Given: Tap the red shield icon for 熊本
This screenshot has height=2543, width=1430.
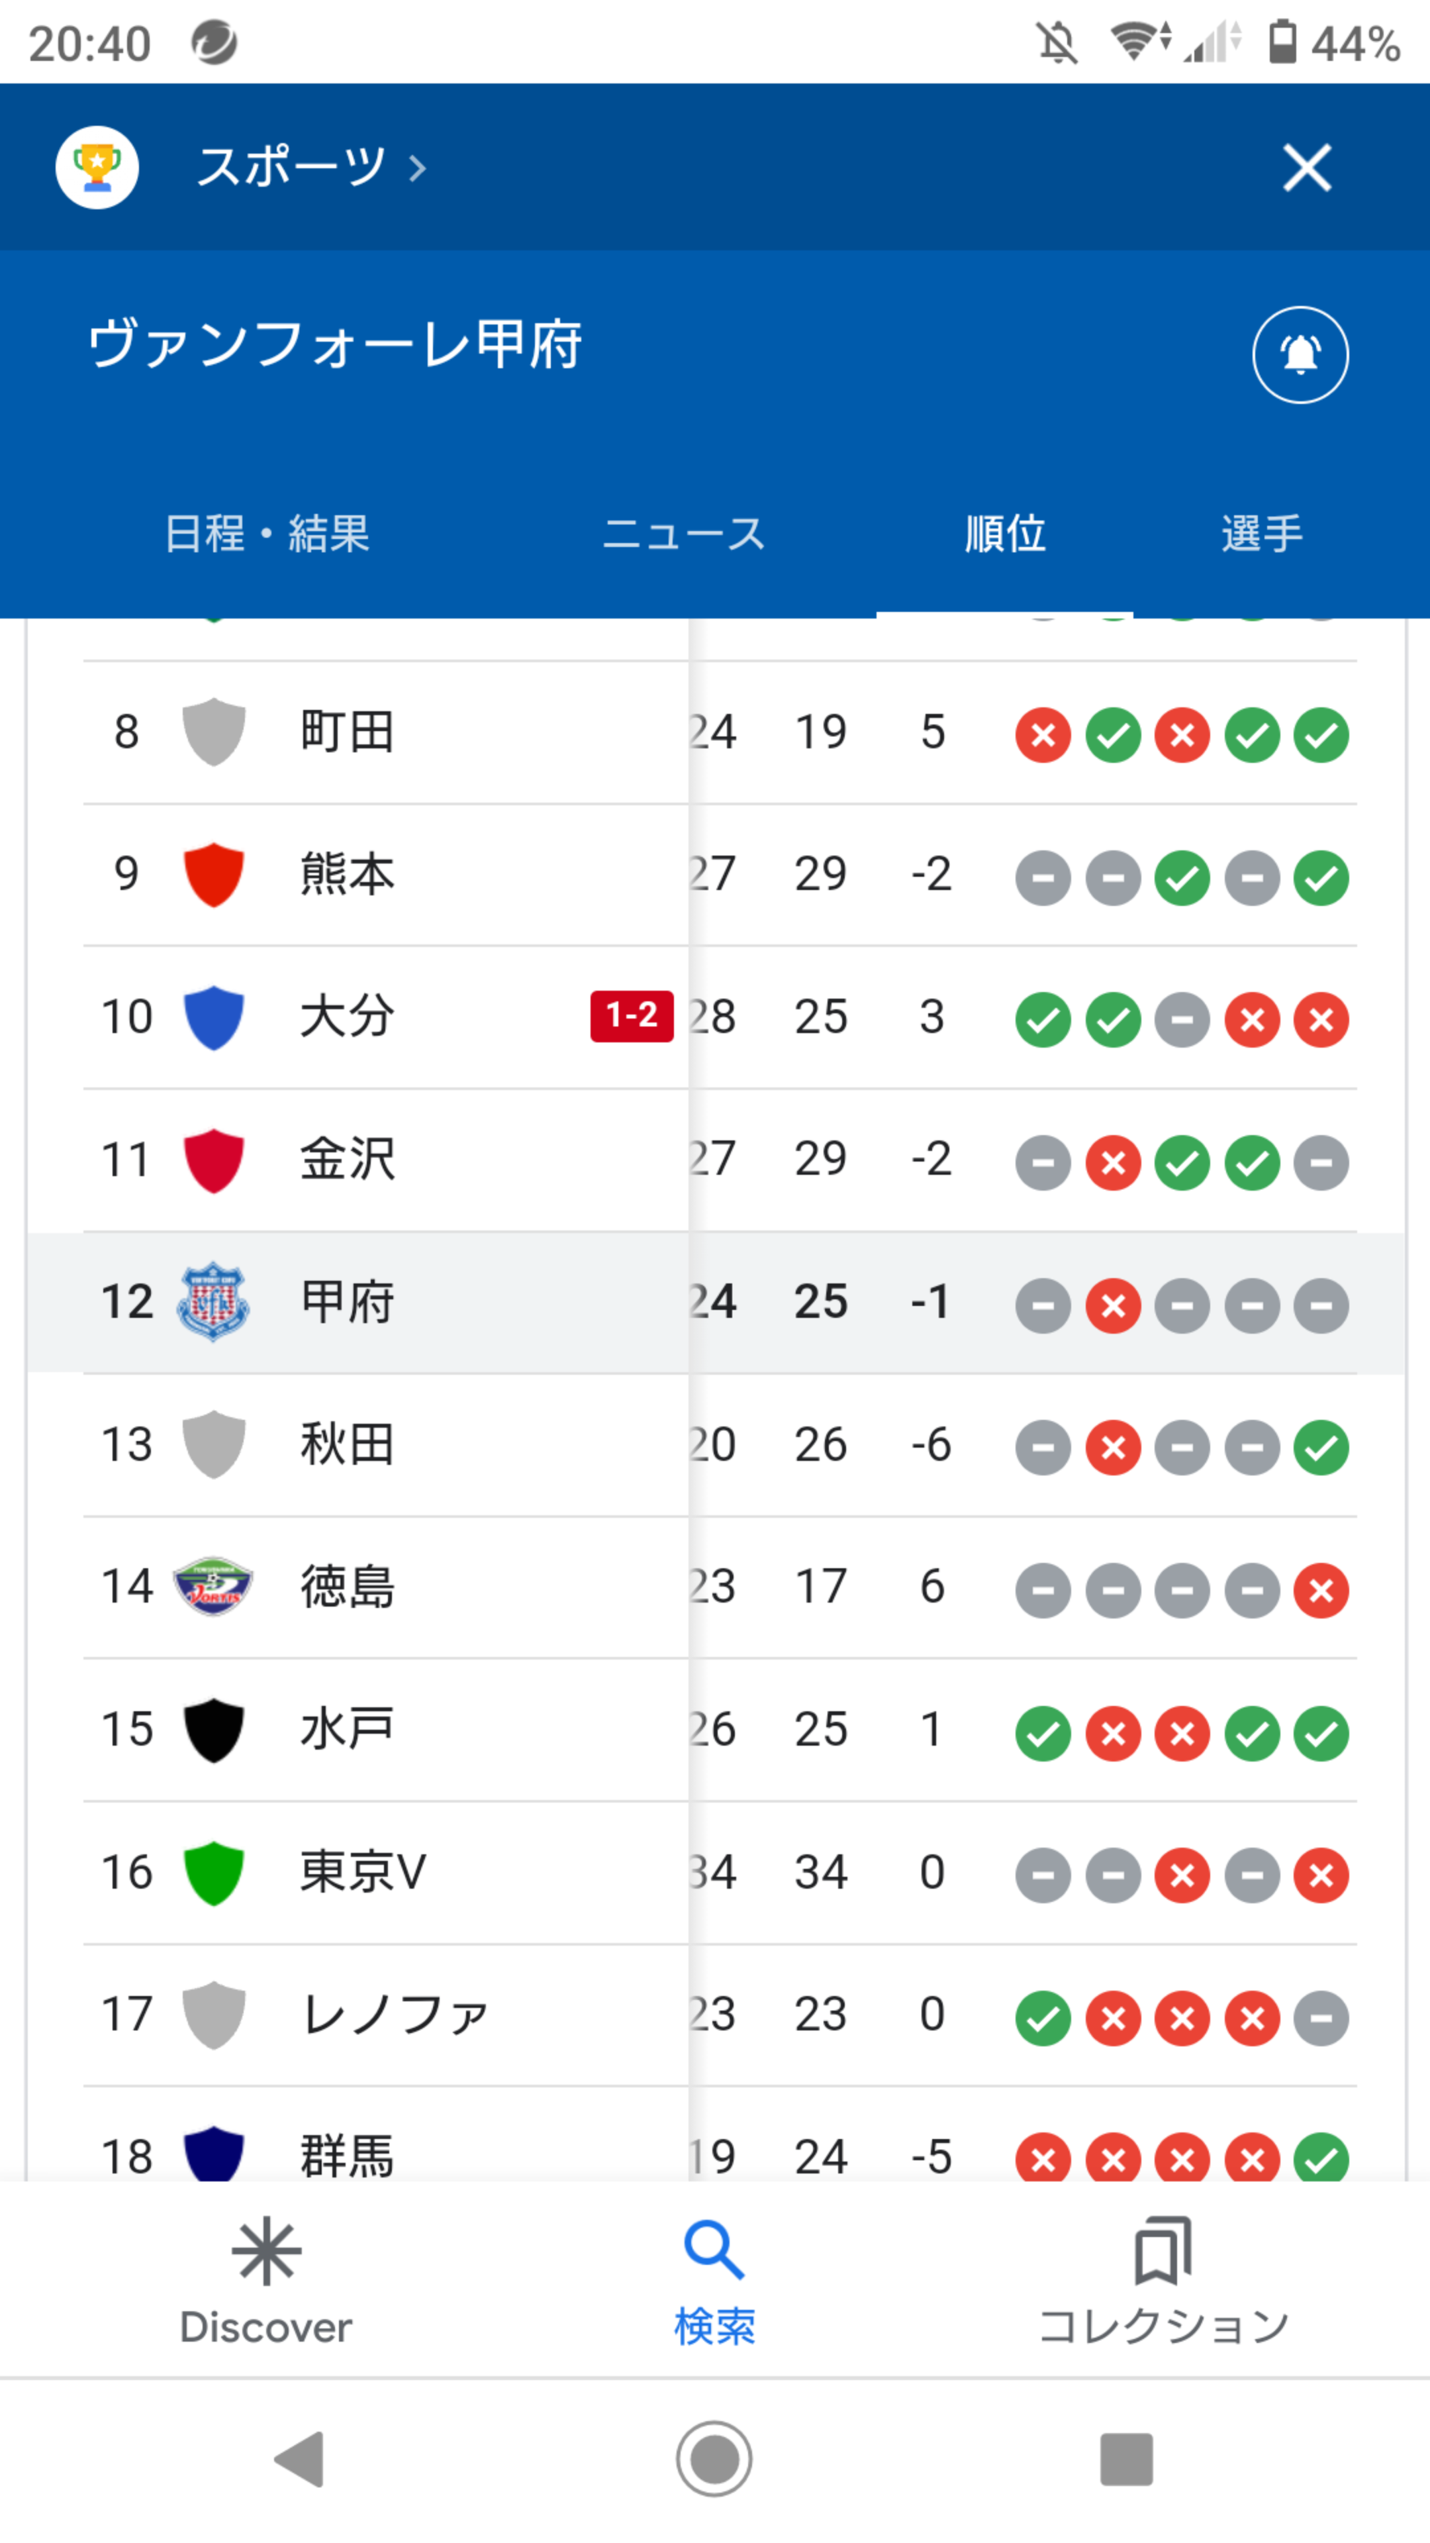Looking at the screenshot, I should tap(213, 873).
